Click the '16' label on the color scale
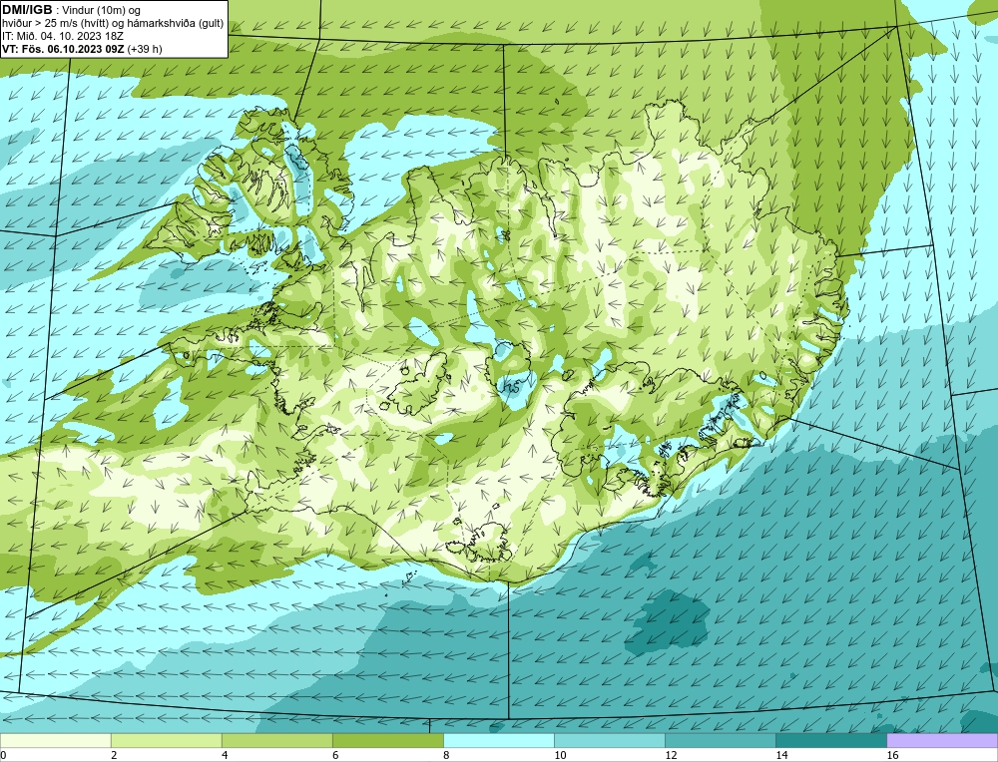The height and width of the screenshot is (762, 998). 892,755
